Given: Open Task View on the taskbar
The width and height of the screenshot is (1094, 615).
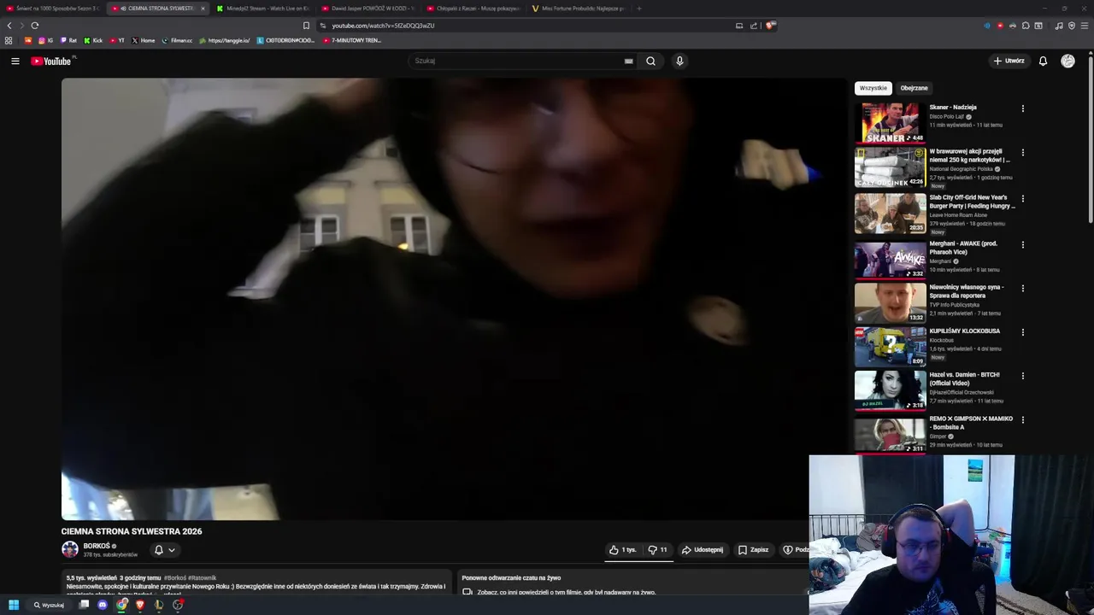Looking at the screenshot, I should pyautogui.click(x=84, y=605).
